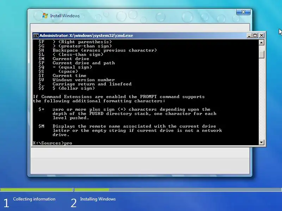Image resolution: width=282 pixels, height=211 pixels.
Task: Click the Installing Windows progress bar
Action: point(178,190)
